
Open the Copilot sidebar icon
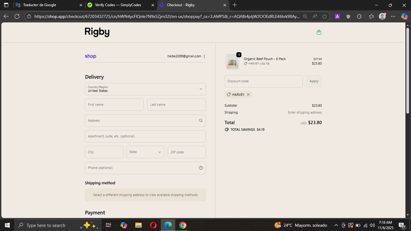(404, 16)
